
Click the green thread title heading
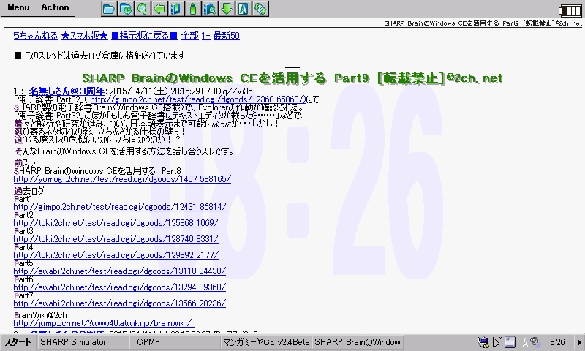pyautogui.click(x=292, y=78)
